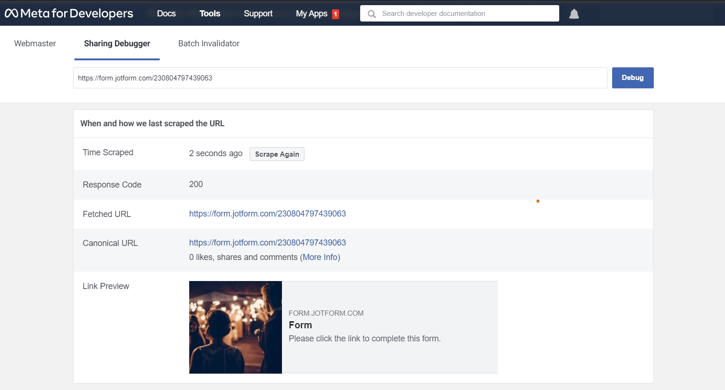Open the notifications bell icon

tap(574, 14)
